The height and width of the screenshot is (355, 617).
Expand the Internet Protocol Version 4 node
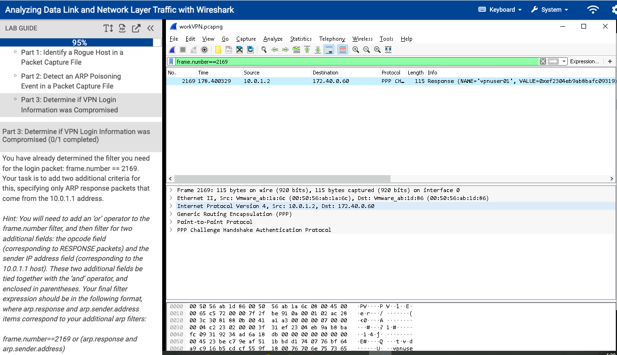click(172, 206)
